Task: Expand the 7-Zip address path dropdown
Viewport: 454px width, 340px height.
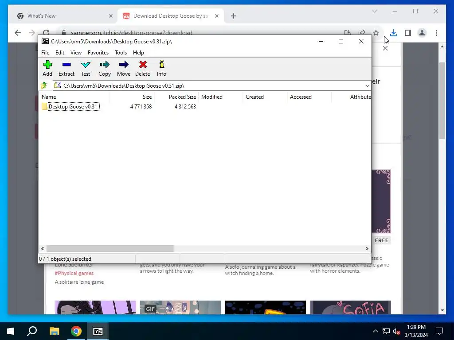Action: [x=367, y=85]
